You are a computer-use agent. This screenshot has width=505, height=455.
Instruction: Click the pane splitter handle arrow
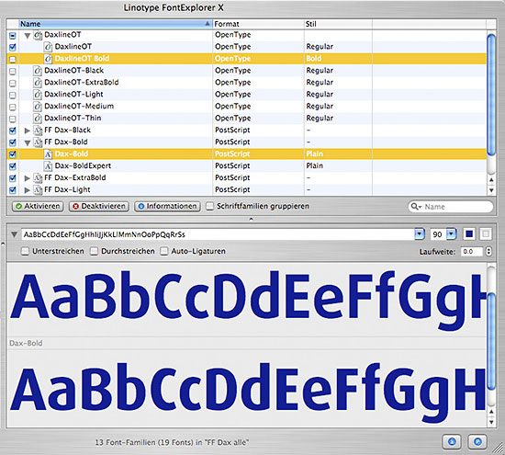252,219
